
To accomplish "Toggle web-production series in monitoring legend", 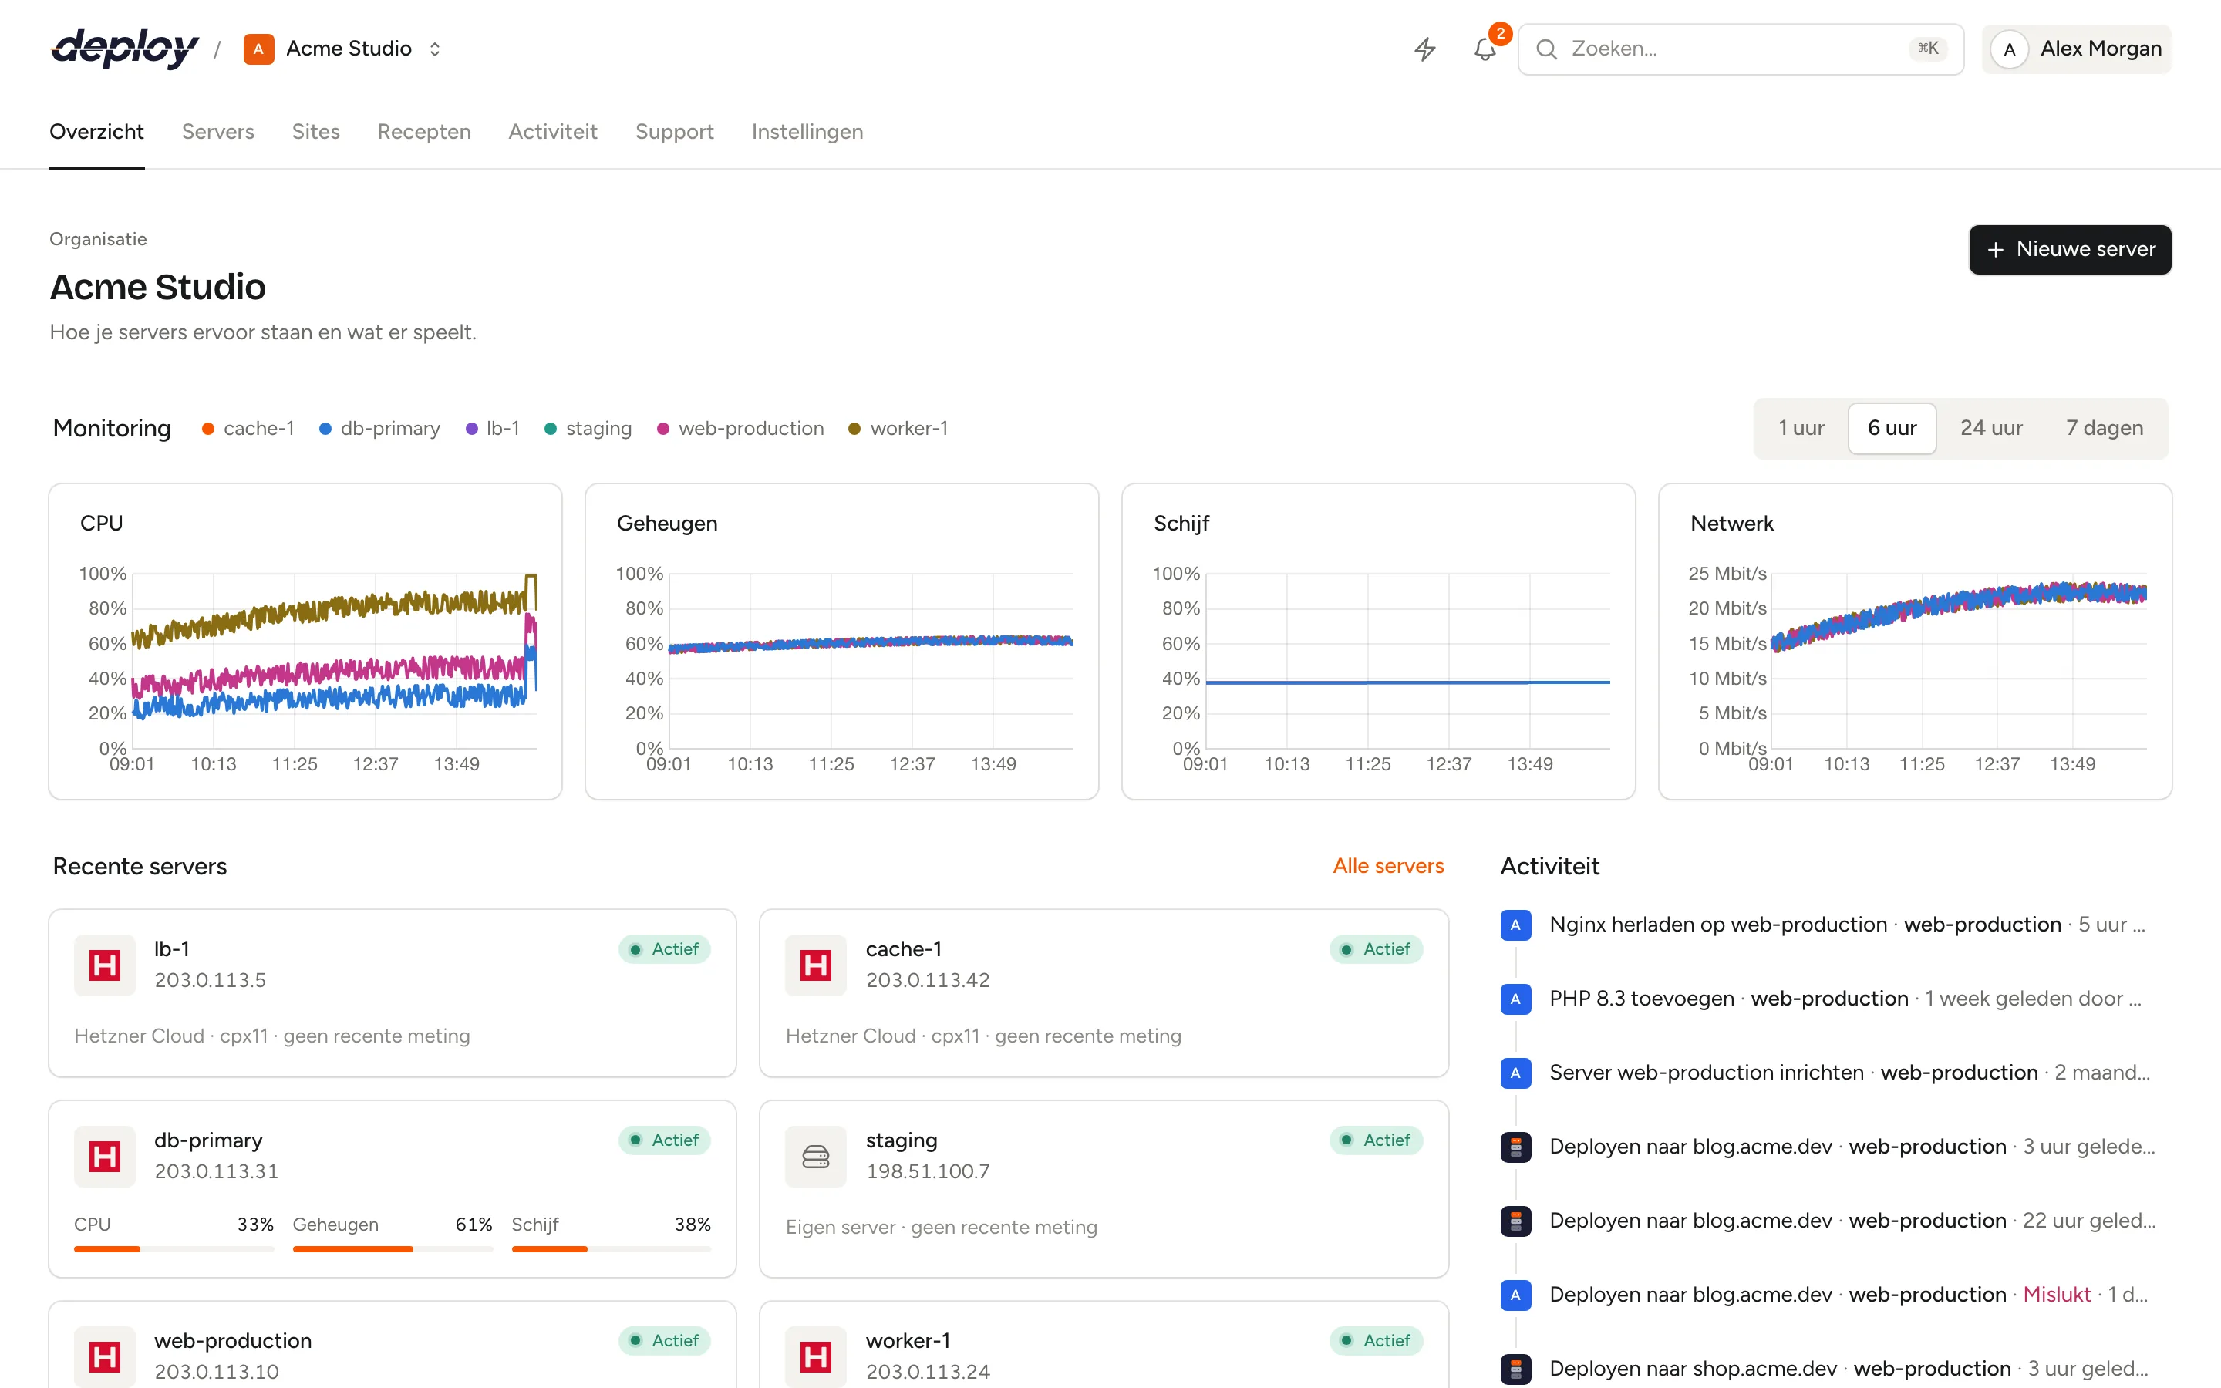I will point(740,429).
